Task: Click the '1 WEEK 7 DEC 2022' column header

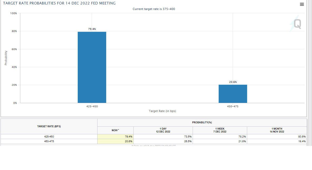Action: 220,130
